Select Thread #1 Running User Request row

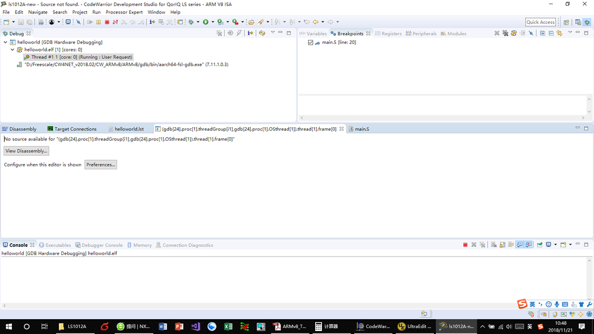(78, 57)
